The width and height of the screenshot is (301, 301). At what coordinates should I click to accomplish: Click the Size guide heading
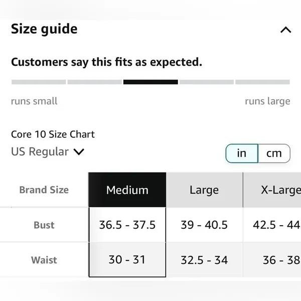point(44,29)
